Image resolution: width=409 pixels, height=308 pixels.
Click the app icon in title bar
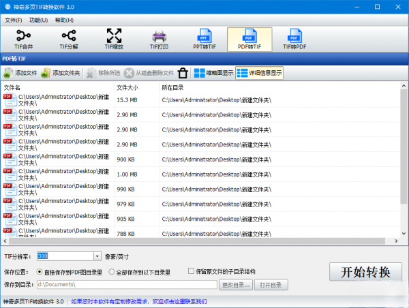(x=7, y=7)
